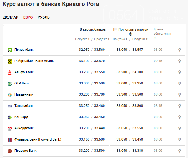Open the Конкорд bank link
Screen dimensions: 188x158
tap(21, 117)
